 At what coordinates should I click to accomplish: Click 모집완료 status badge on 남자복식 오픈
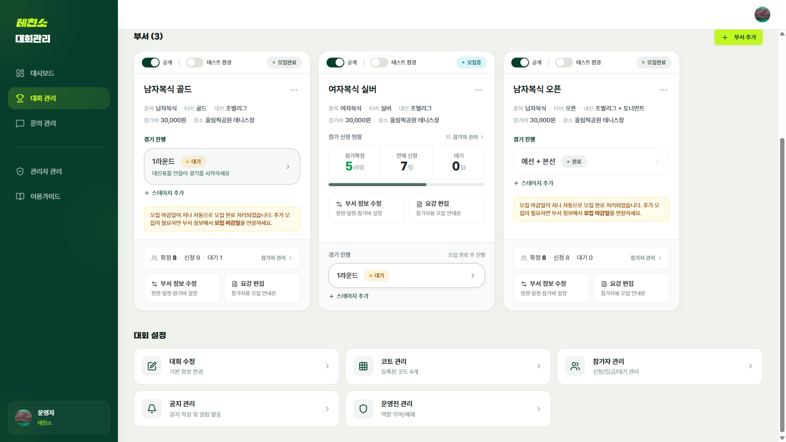coord(654,62)
